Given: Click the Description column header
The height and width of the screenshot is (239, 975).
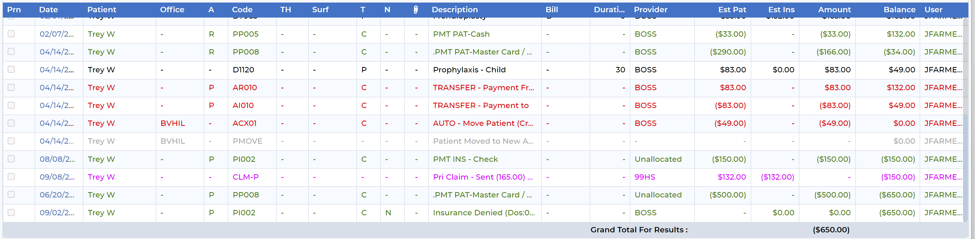Looking at the screenshot, I should [x=454, y=10].
